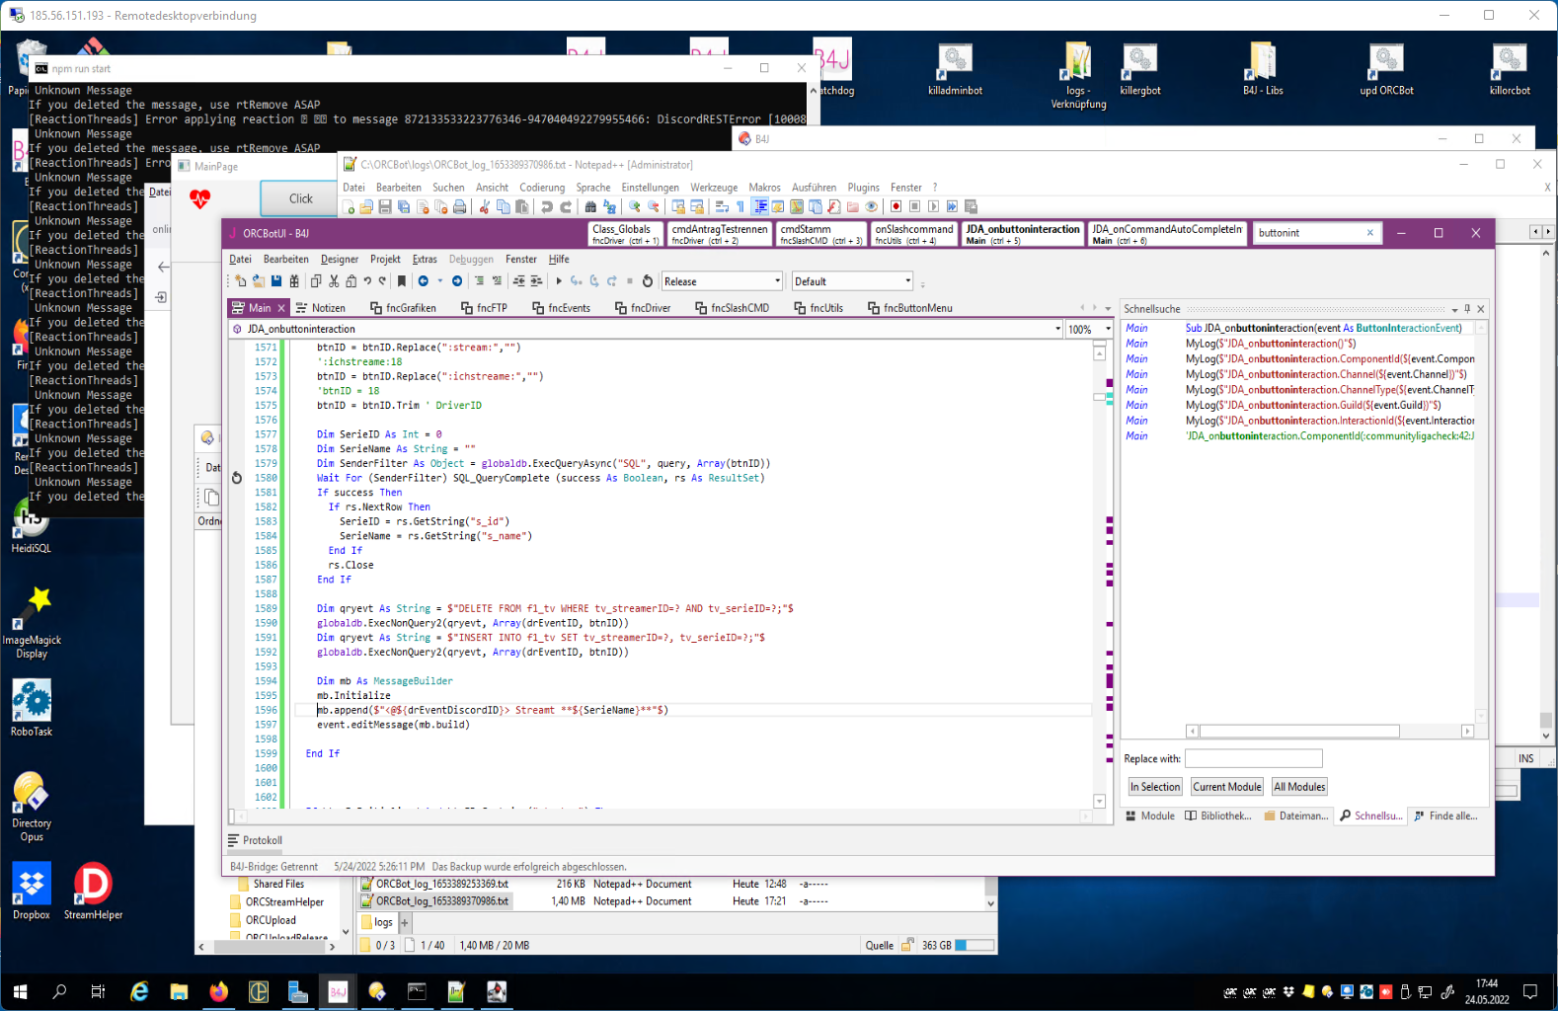Viewport: 1558px width, 1011px height.
Task: Click the Cut scissors icon in B4J toolbar
Action: click(x=334, y=281)
